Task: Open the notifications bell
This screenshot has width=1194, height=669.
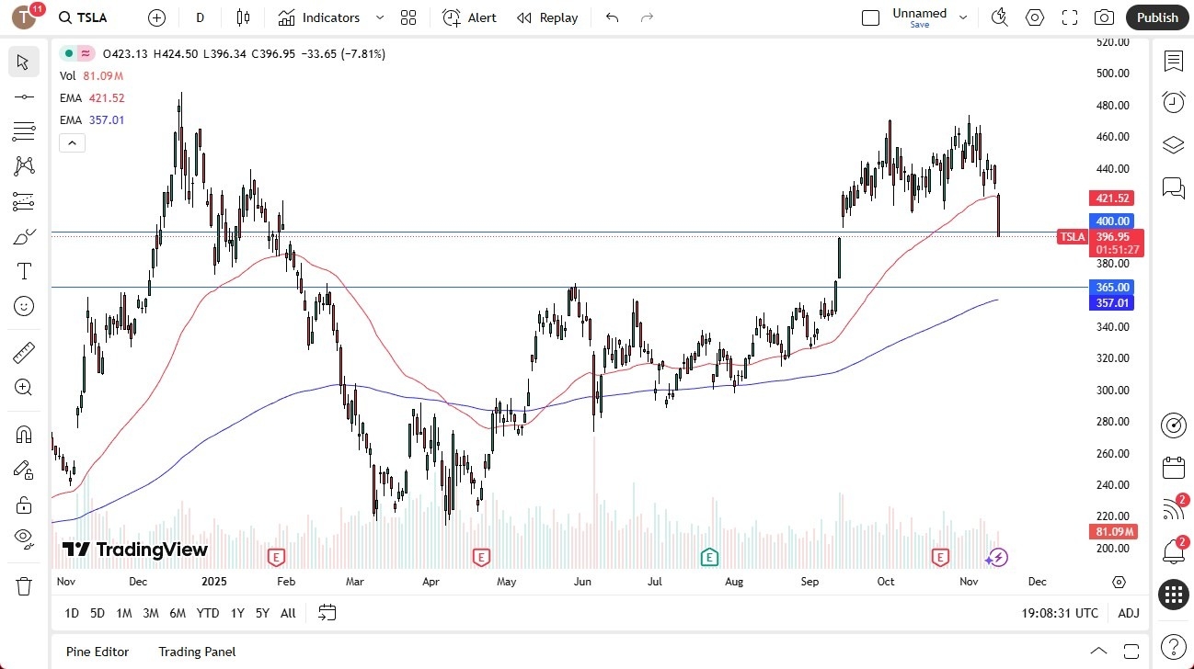Action: (1173, 552)
